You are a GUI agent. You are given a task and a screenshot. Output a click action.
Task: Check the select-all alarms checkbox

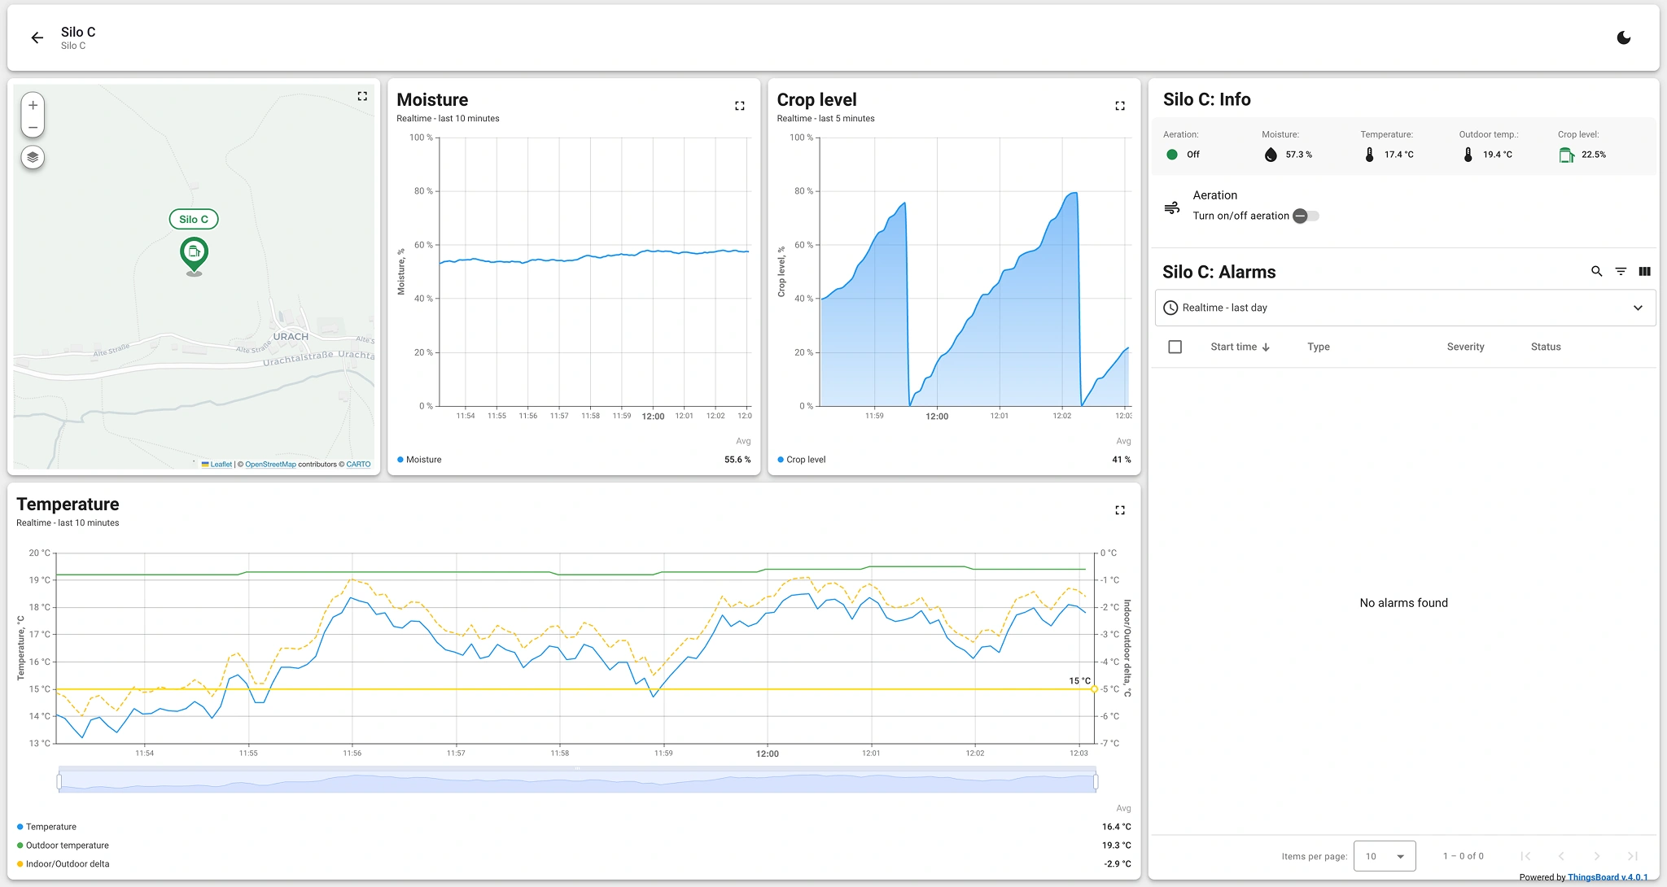[x=1175, y=347]
